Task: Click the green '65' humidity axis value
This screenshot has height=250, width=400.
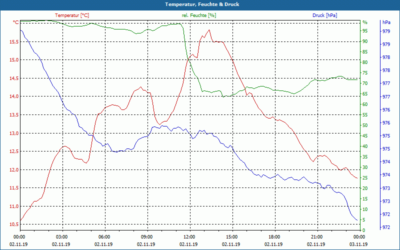Action: click(x=365, y=94)
